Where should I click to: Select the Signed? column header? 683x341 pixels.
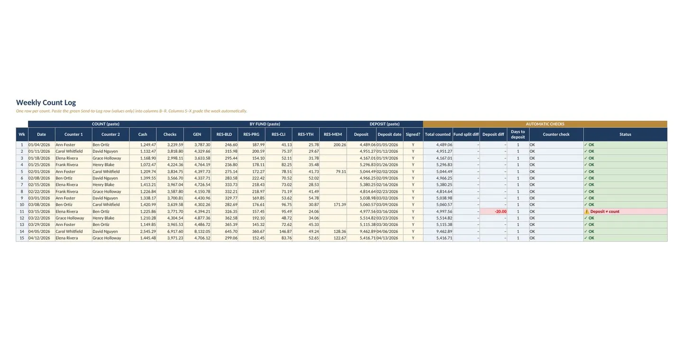413,135
